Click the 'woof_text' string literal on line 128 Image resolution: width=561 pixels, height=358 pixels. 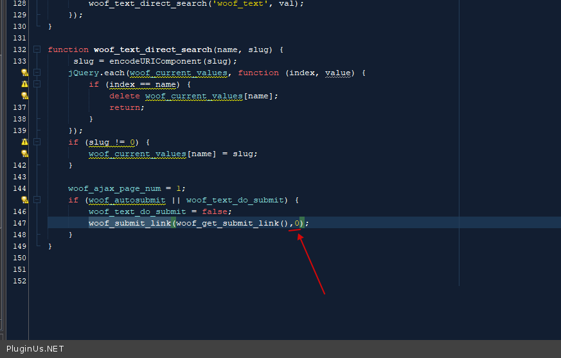point(240,4)
